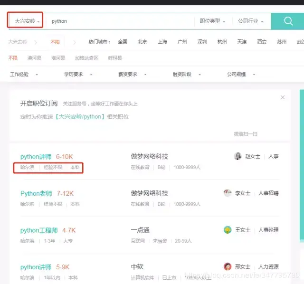Click orange 不限 next to 大兴安岭 breadcrumb

click(55, 42)
